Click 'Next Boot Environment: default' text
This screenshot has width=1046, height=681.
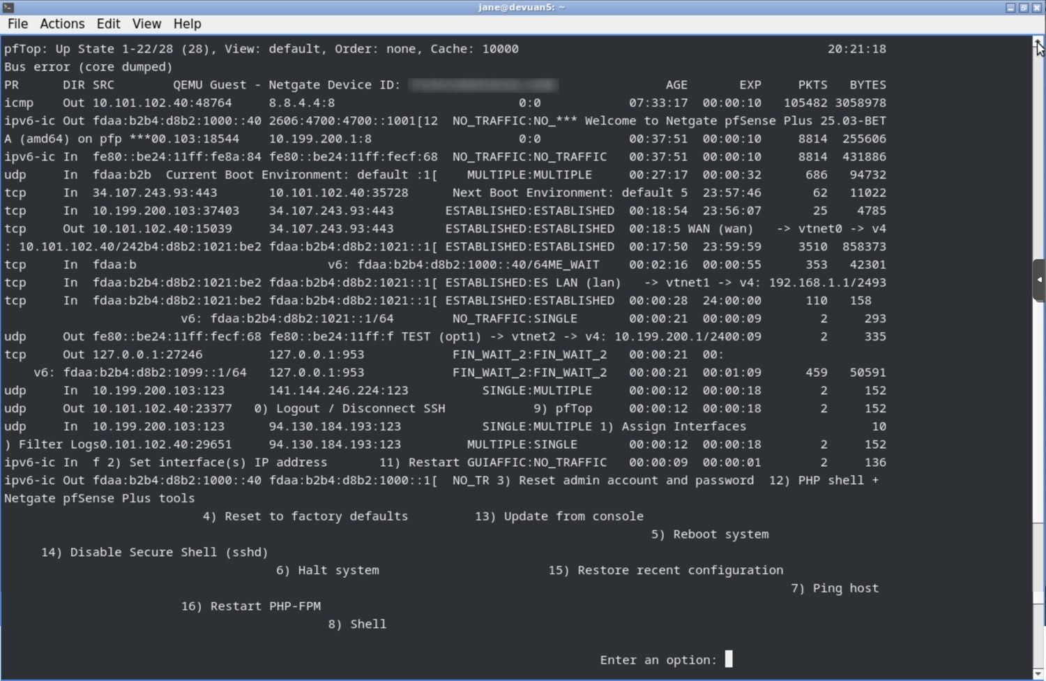click(563, 193)
